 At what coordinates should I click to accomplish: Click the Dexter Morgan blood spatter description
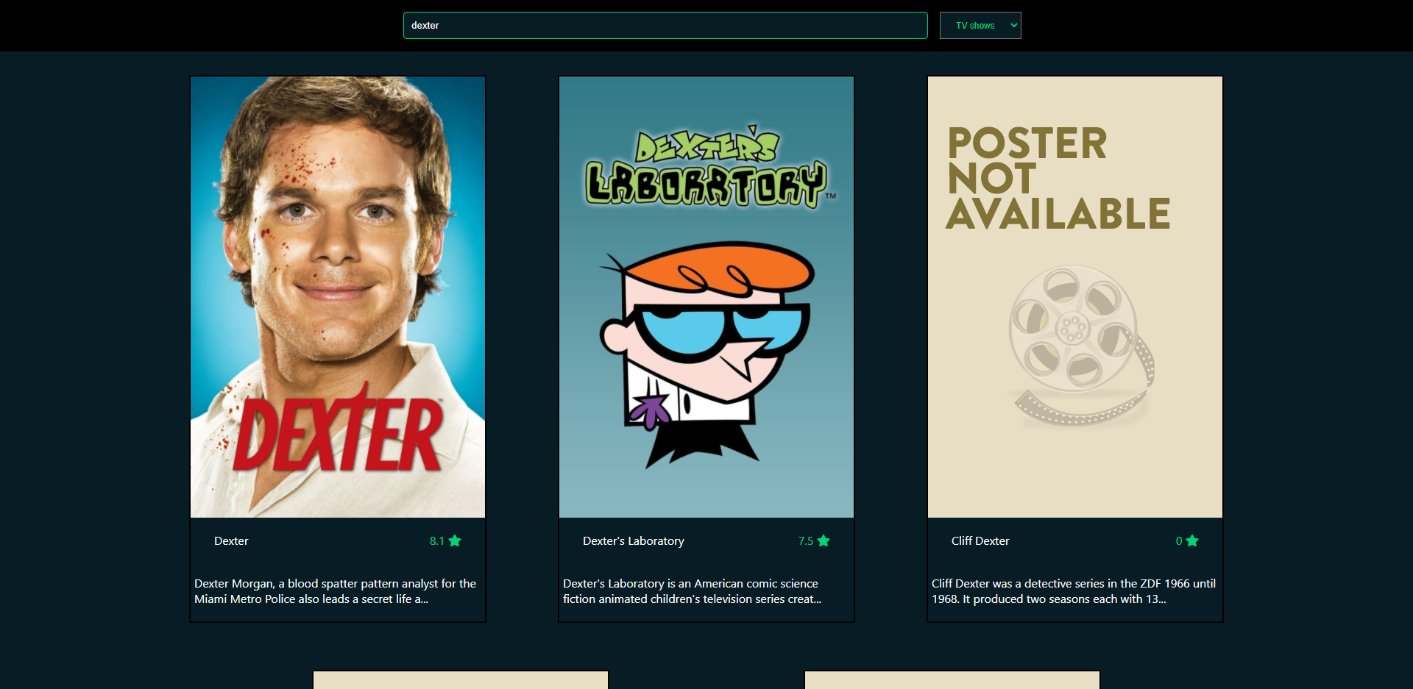336,591
